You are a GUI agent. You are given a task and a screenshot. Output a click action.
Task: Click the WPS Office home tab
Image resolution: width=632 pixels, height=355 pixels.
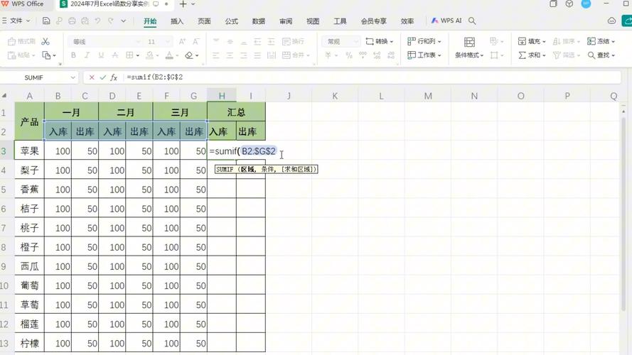point(23,4)
